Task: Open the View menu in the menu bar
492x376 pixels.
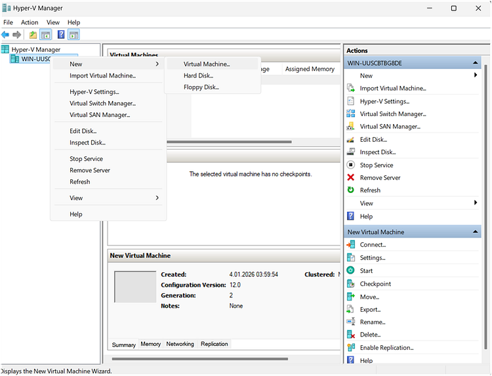Action: 53,22
